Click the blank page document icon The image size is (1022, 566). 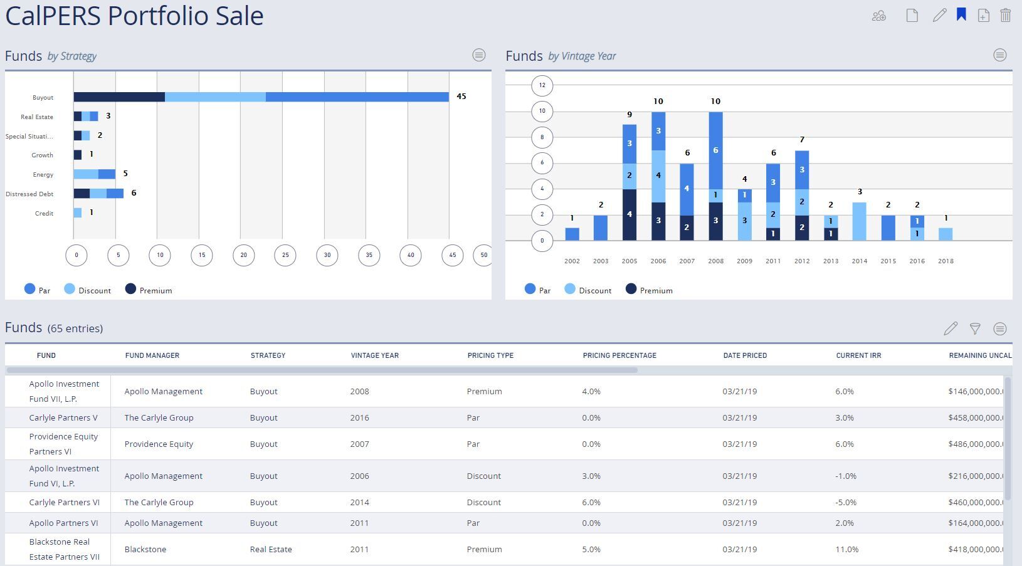pos(912,16)
